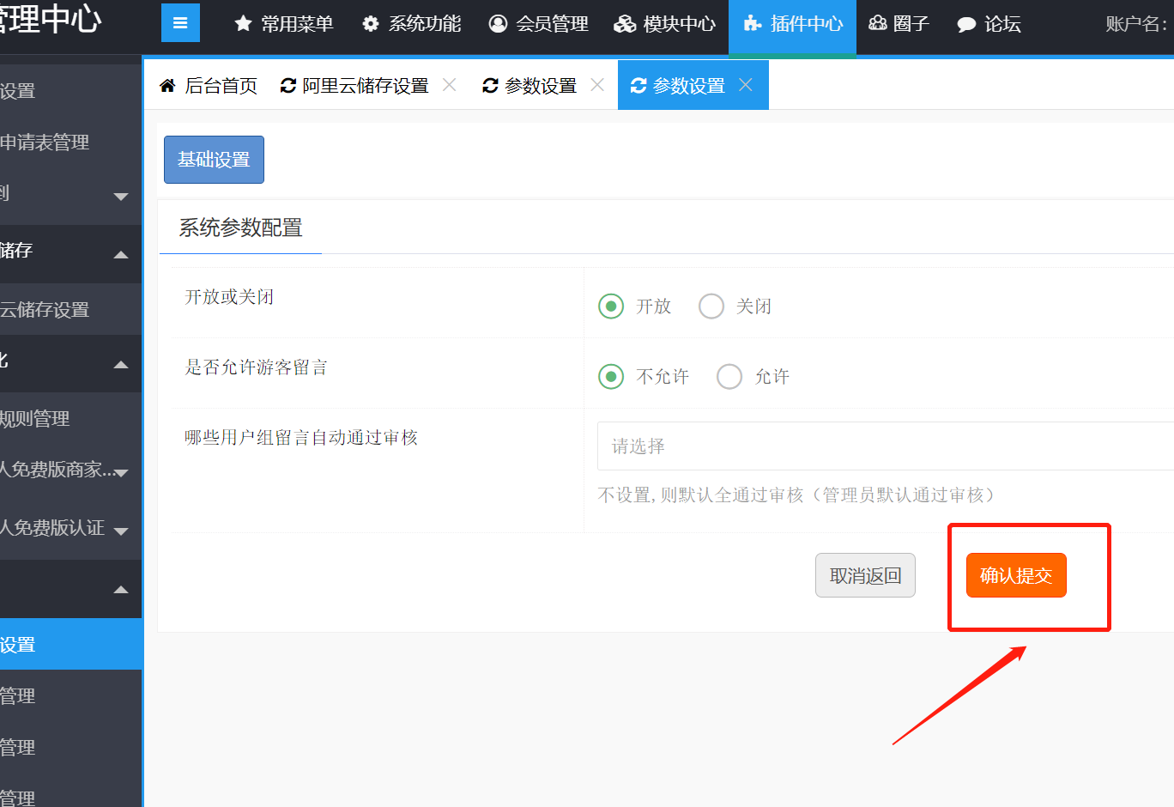Close the 阿里云储存设置 tab
The width and height of the screenshot is (1174, 807).
pyautogui.click(x=449, y=85)
